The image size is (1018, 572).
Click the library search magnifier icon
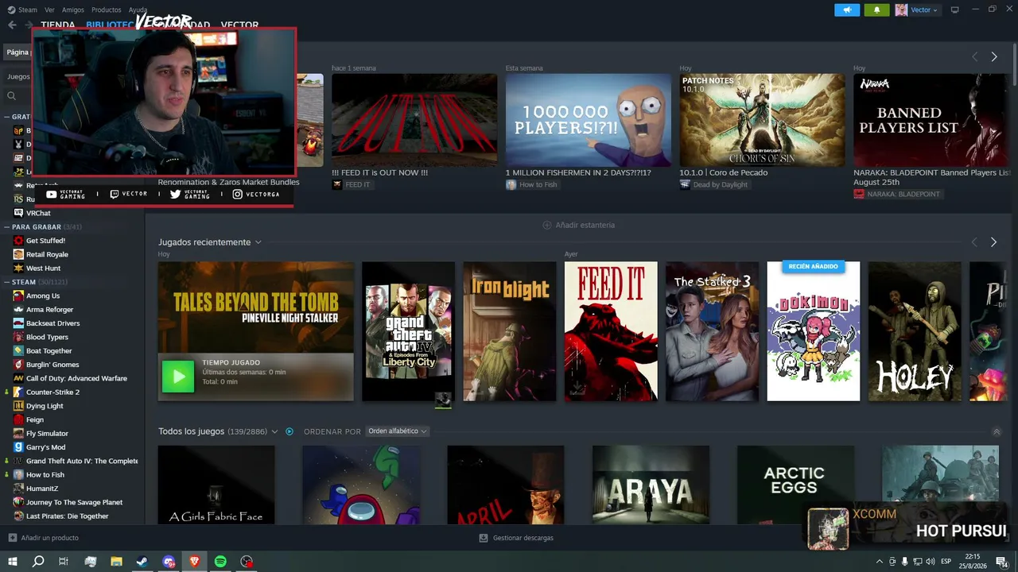click(x=11, y=96)
